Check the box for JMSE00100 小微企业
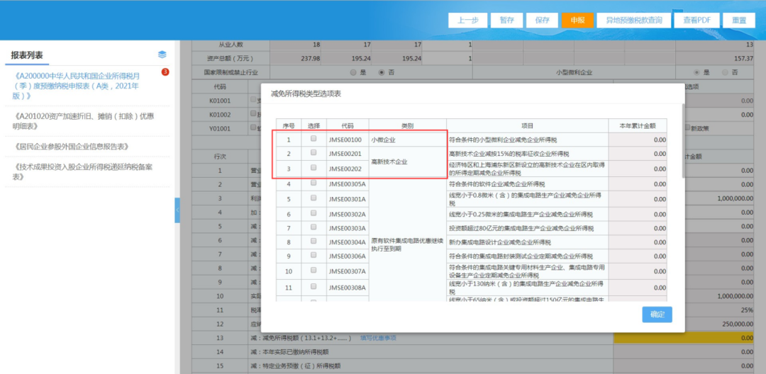The height and width of the screenshot is (374, 766). click(313, 139)
